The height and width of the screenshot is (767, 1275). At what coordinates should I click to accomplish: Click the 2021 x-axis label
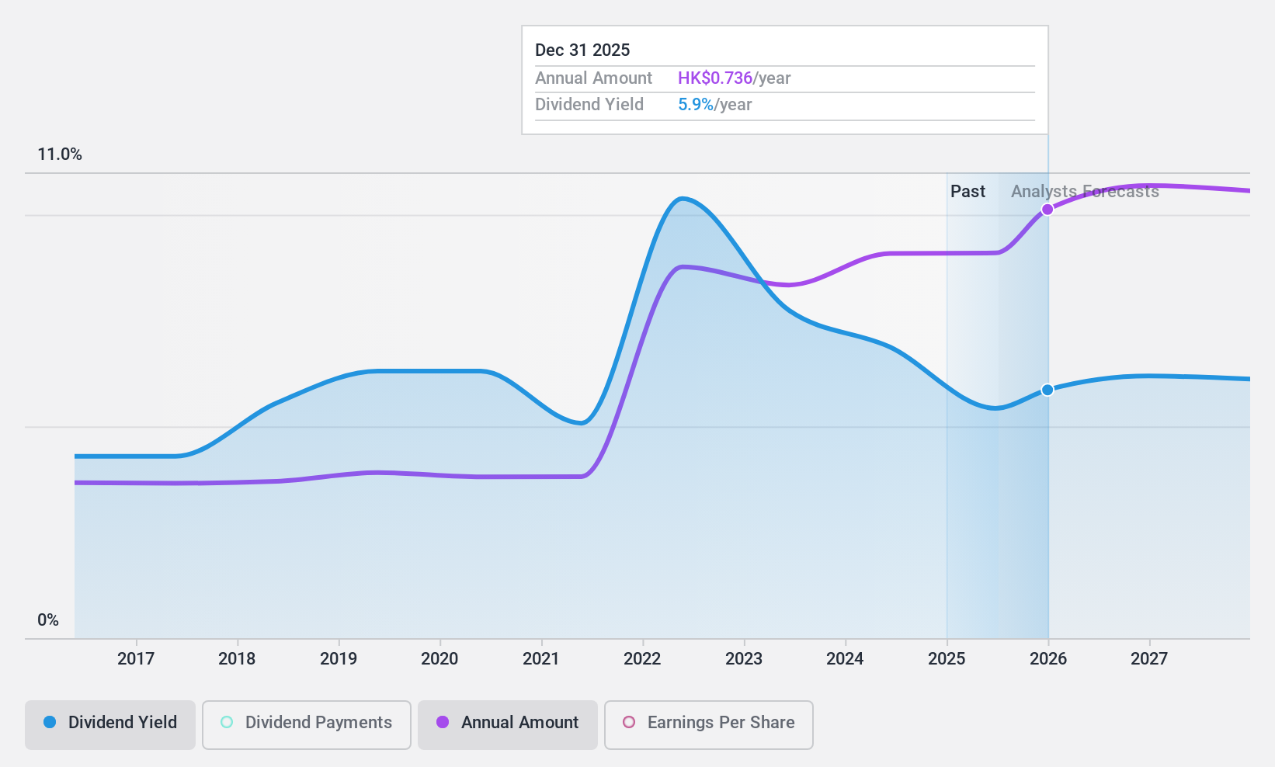click(541, 659)
